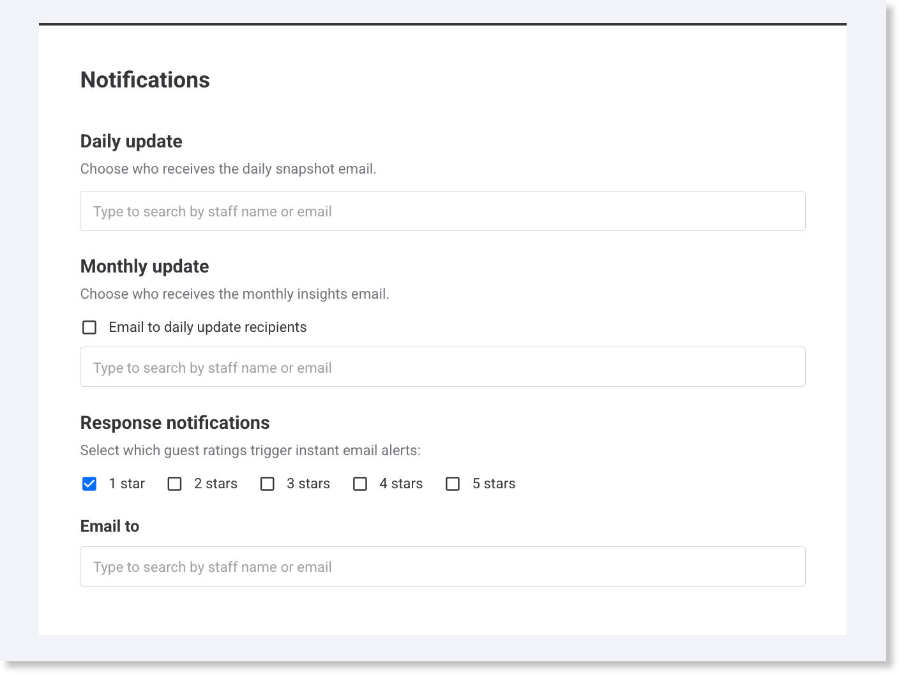Tick the 4 stars checkbox box
899x674 pixels.
pyautogui.click(x=360, y=484)
